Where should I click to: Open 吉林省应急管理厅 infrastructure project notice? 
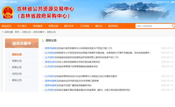pos(71,67)
